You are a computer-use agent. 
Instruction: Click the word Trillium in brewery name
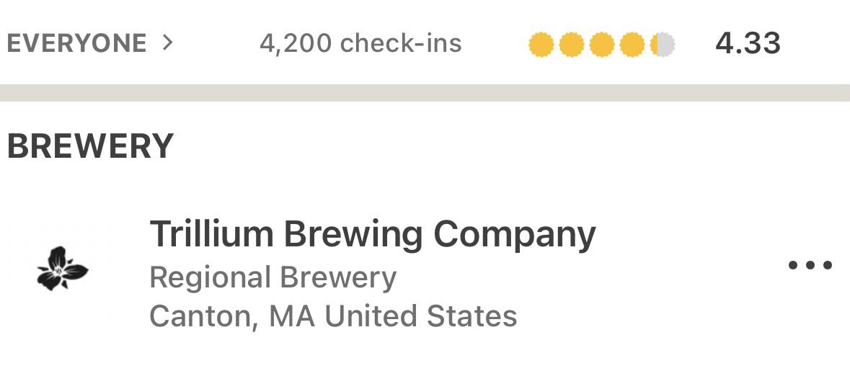(x=211, y=234)
